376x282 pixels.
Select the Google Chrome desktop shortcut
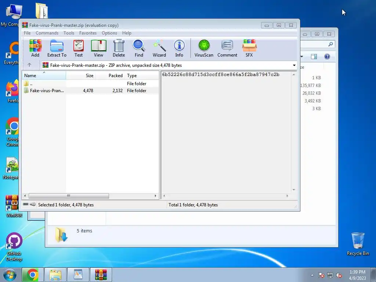tap(12, 132)
